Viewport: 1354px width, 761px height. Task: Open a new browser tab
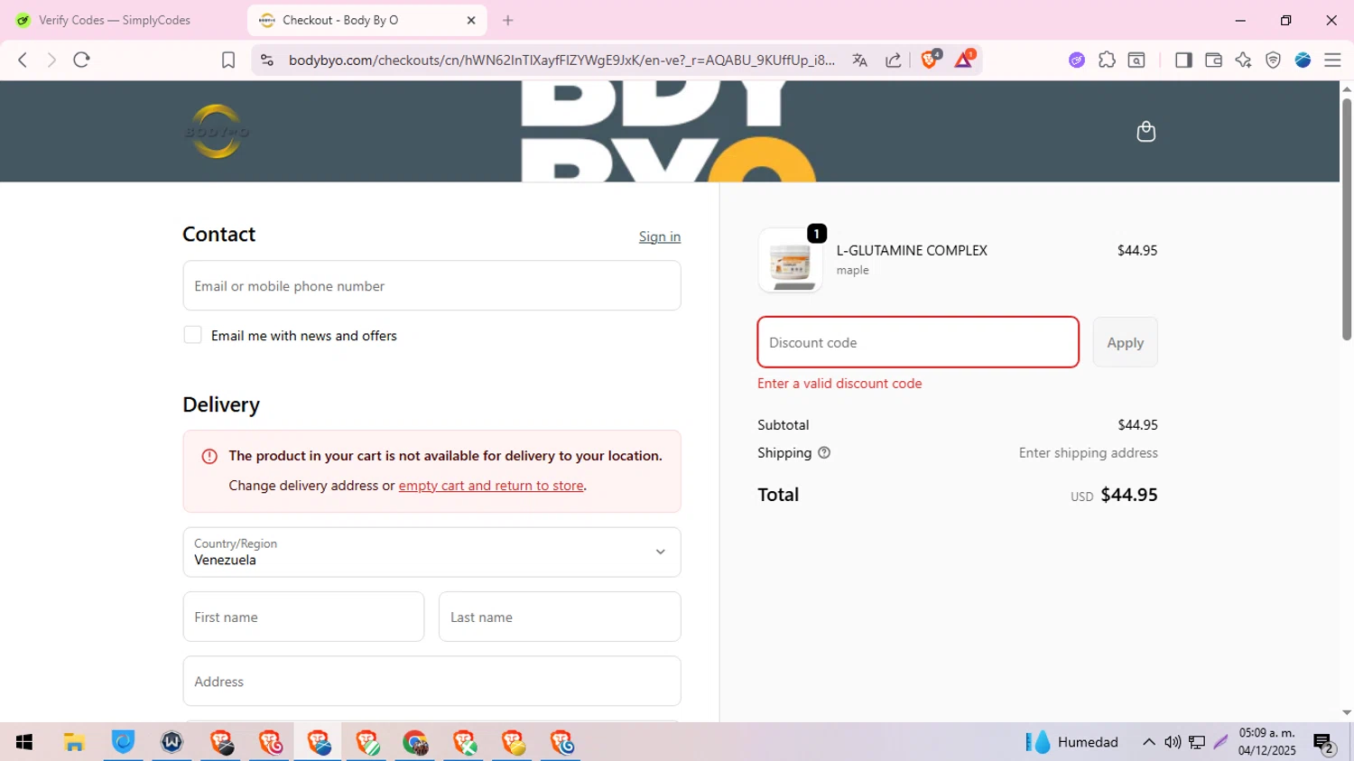point(508,20)
